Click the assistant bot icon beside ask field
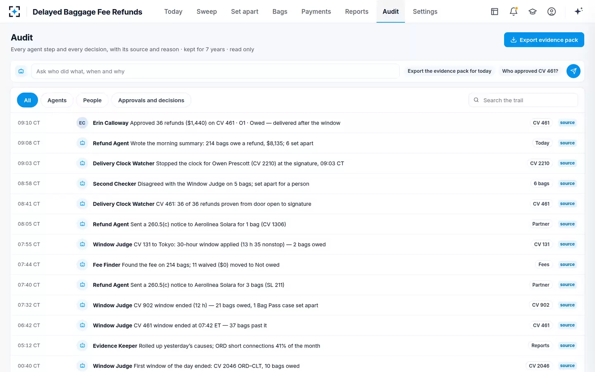Viewport: 595px width, 372px height. pyautogui.click(x=21, y=71)
